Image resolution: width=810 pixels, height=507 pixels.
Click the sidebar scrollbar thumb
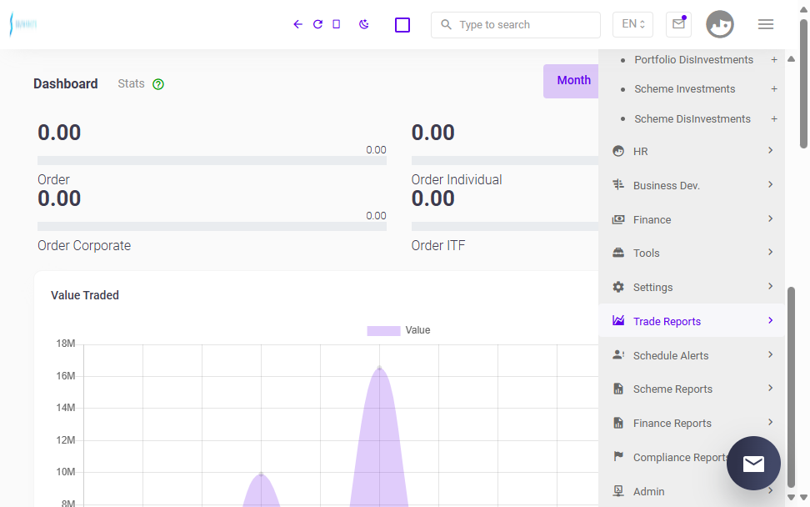point(791,387)
